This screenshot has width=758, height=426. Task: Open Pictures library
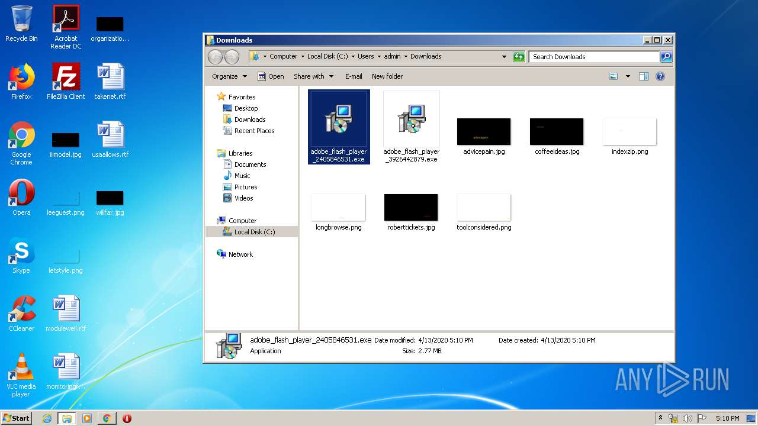[240, 187]
